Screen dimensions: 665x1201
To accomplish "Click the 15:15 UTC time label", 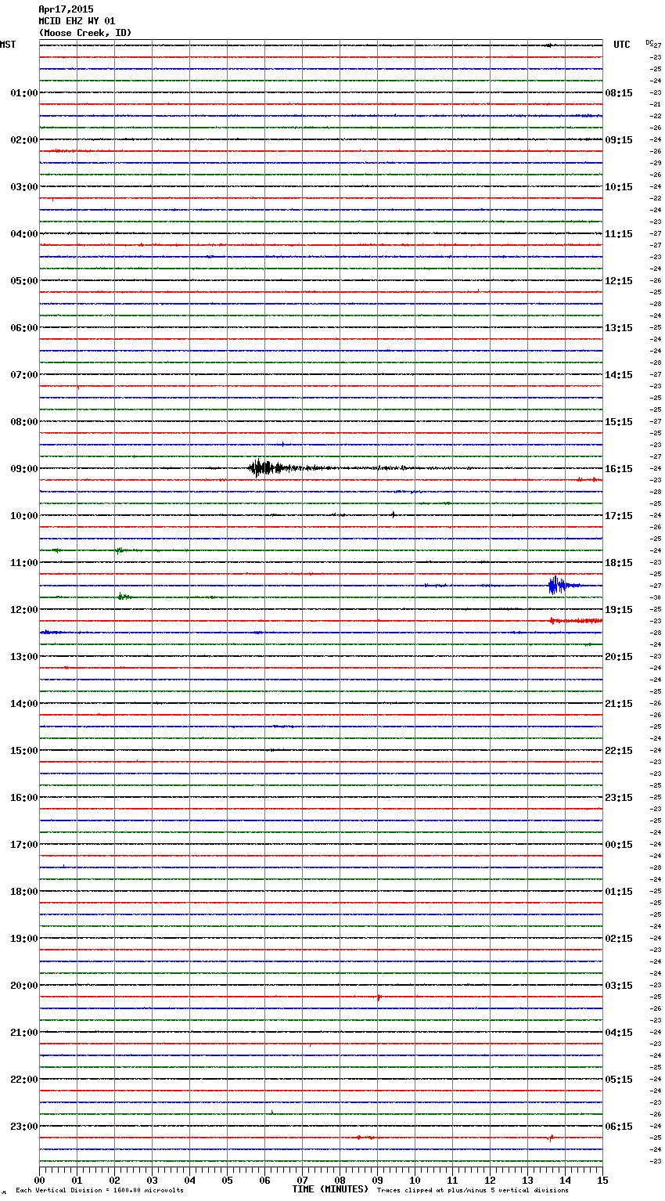I will click(619, 422).
